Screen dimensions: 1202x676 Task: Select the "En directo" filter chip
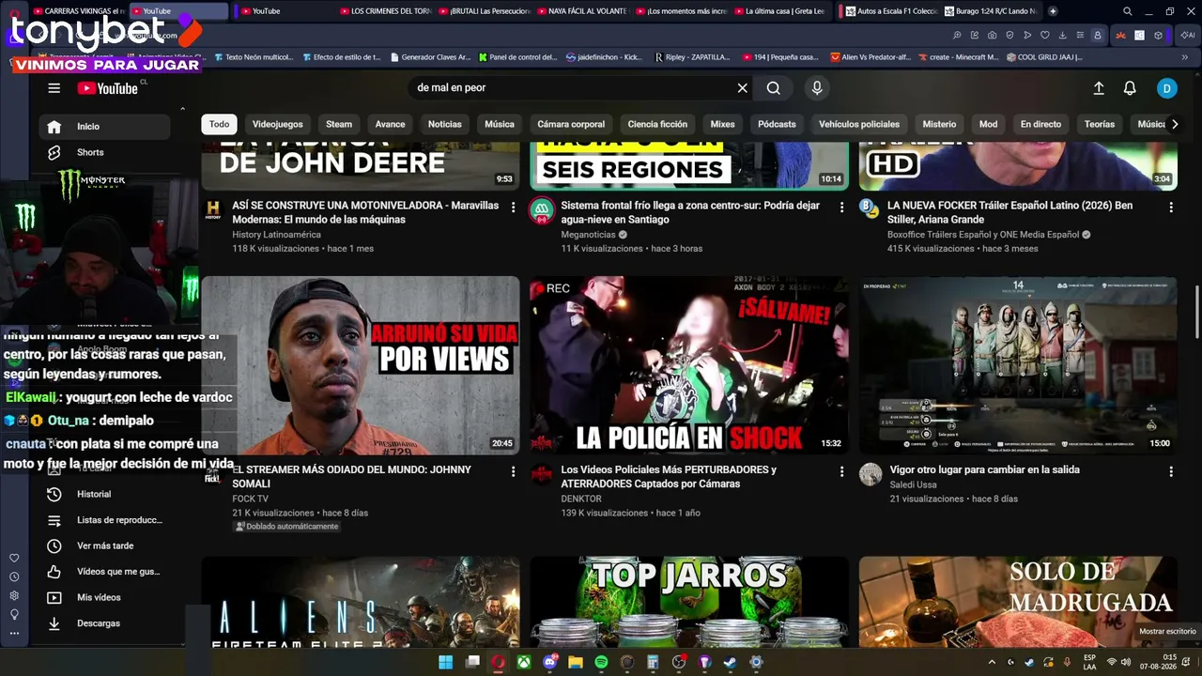[1040, 124]
